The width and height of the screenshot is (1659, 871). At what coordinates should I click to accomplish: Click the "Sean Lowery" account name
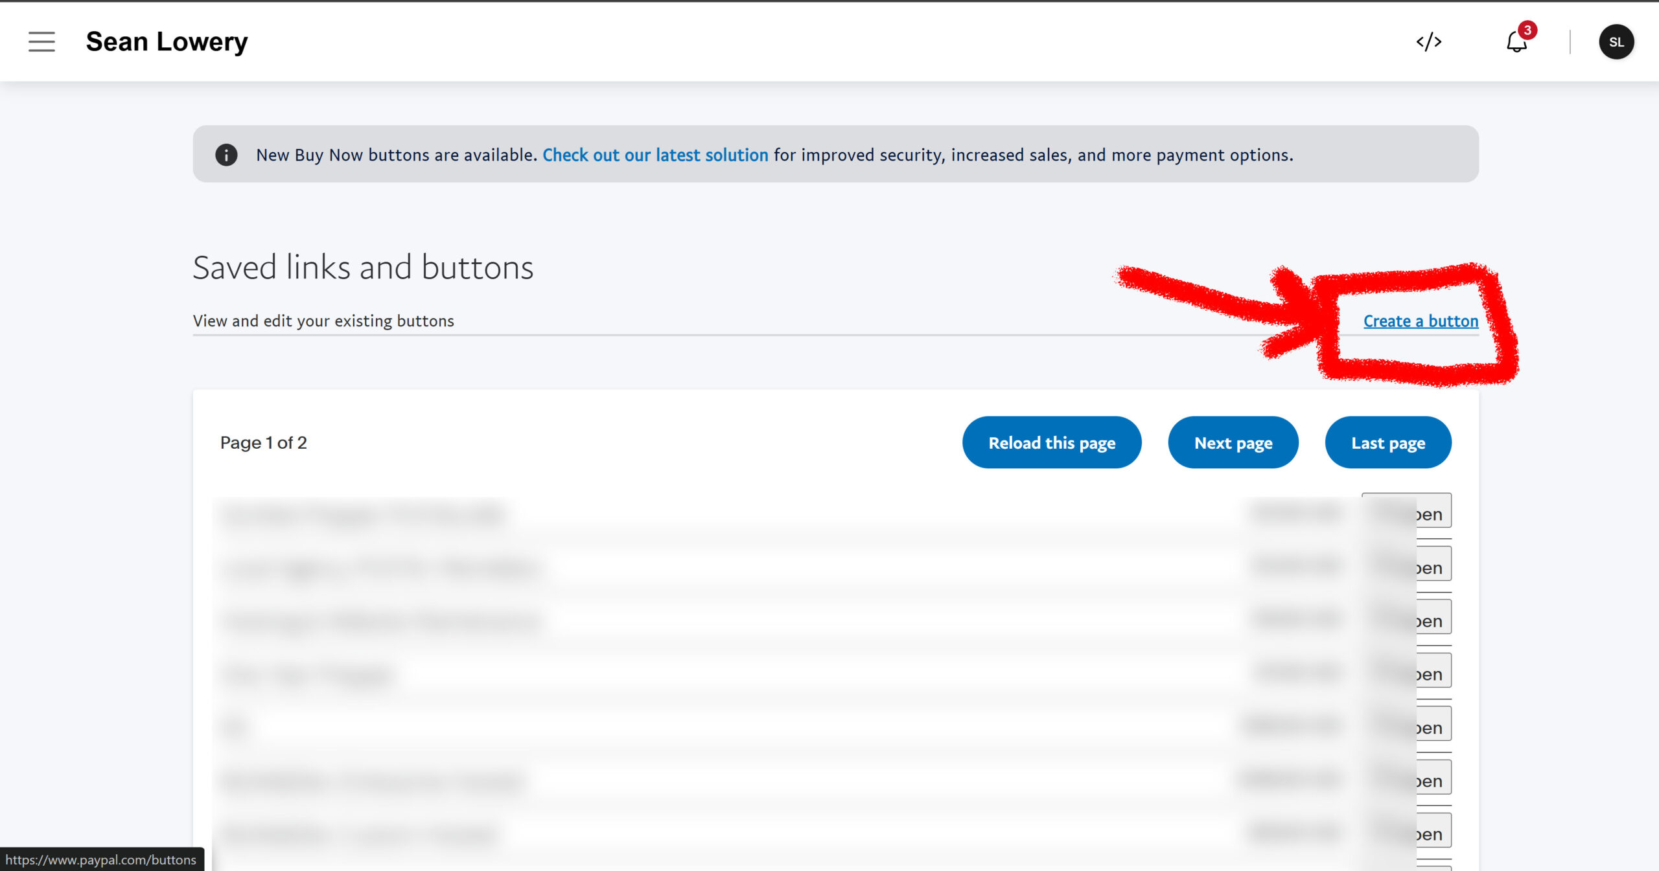(167, 42)
